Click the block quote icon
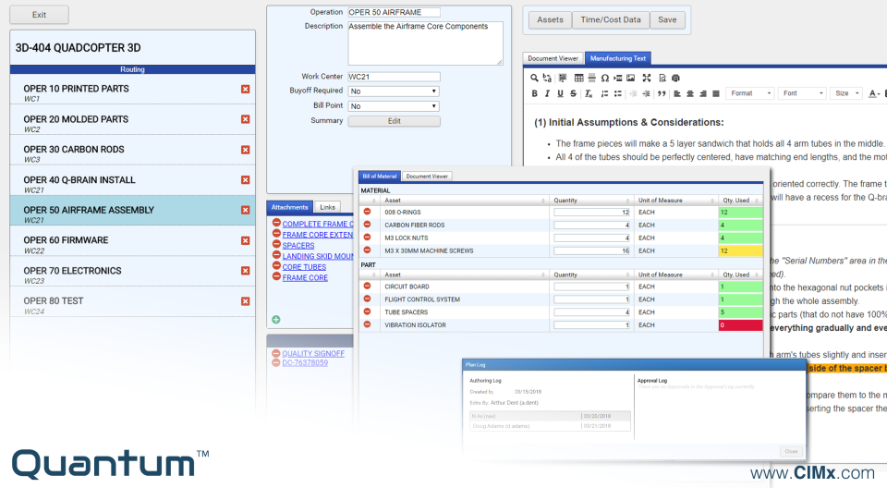Screen dimensions: 887x488 tap(662, 93)
